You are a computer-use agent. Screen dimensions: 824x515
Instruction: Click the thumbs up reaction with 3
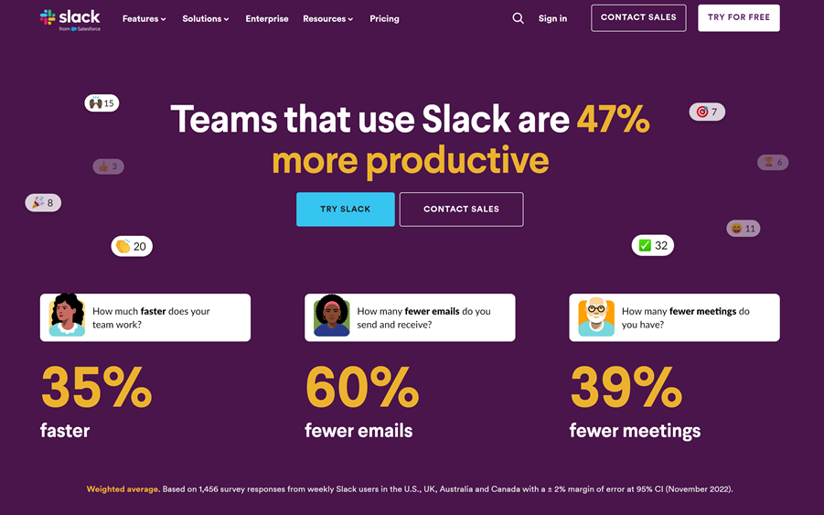point(108,166)
